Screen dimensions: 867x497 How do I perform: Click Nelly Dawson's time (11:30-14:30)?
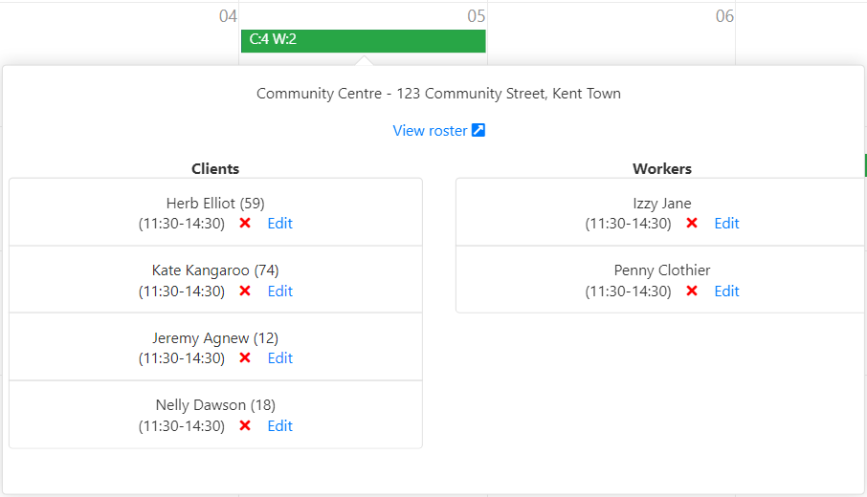(x=182, y=426)
